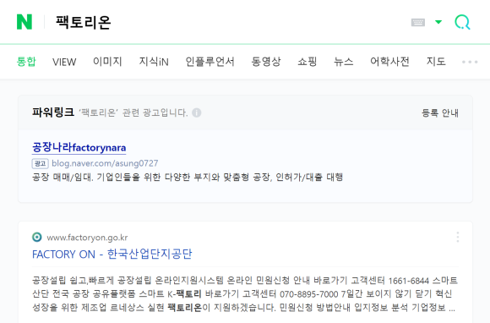Click the 파워링크 section heading
The height and width of the screenshot is (323, 490).
53,112
